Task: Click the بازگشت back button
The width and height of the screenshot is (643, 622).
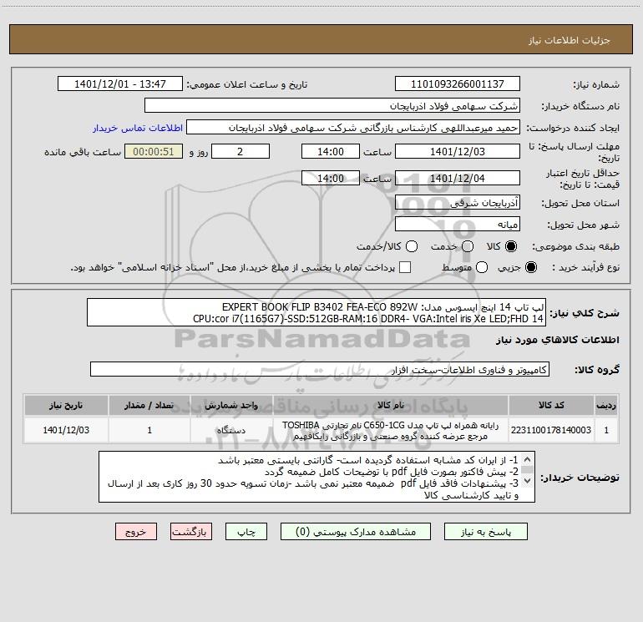Action: (x=191, y=532)
